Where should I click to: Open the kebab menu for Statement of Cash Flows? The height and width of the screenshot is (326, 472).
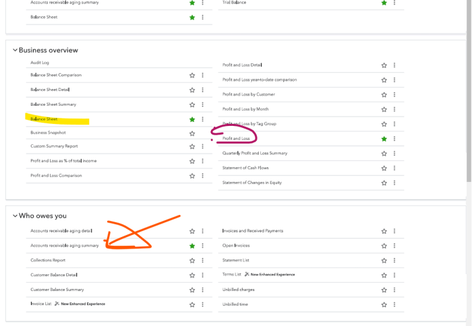[394, 168]
